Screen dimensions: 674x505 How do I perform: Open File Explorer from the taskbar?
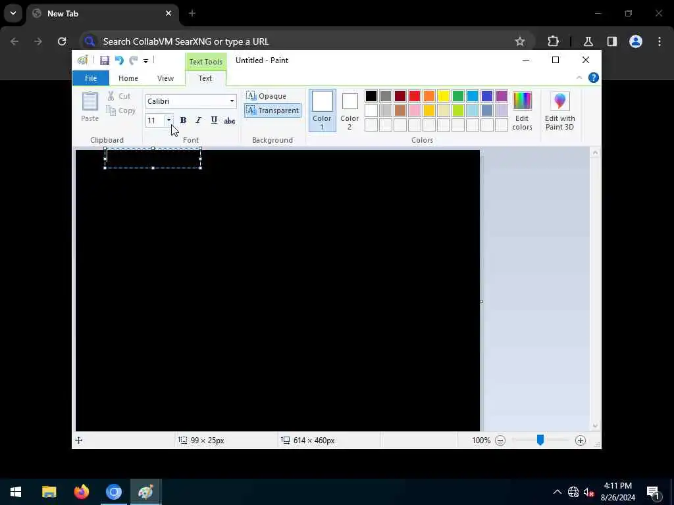pos(49,492)
